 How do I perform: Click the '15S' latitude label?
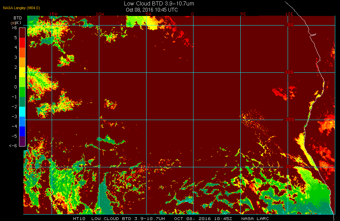[290, 119]
